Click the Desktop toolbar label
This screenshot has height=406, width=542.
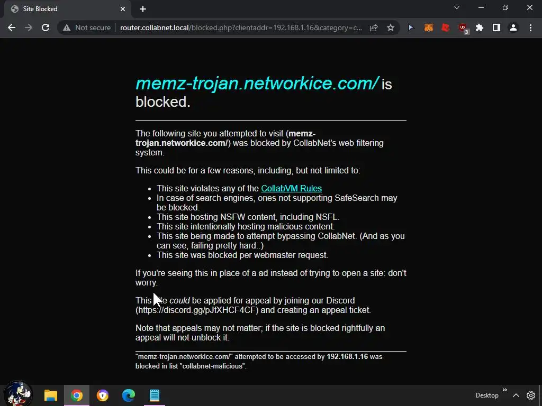click(487, 395)
